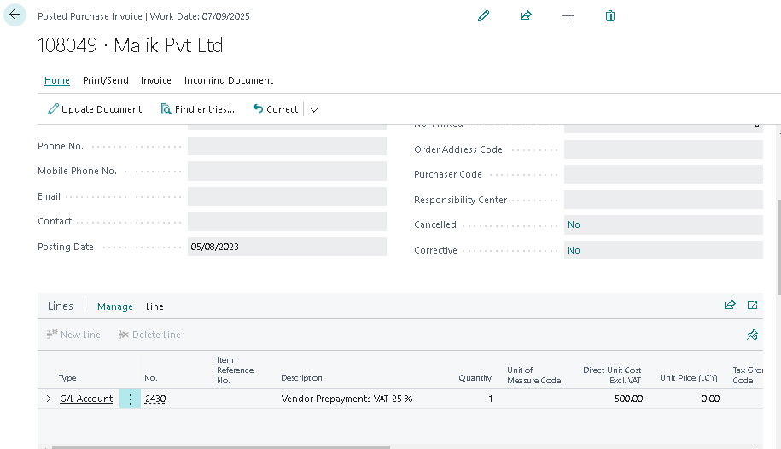Viewport: 781px width, 449px height.
Task: Expand the dropdown arrow next to Correct
Action: [x=314, y=109]
